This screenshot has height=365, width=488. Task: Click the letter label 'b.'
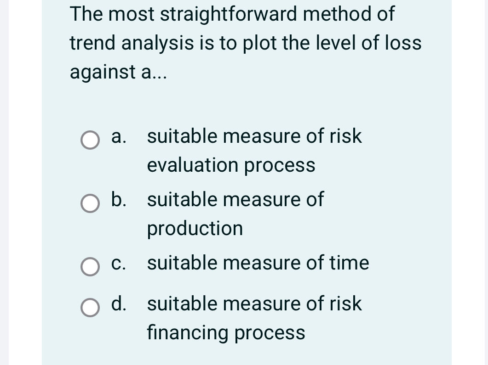tap(119, 199)
